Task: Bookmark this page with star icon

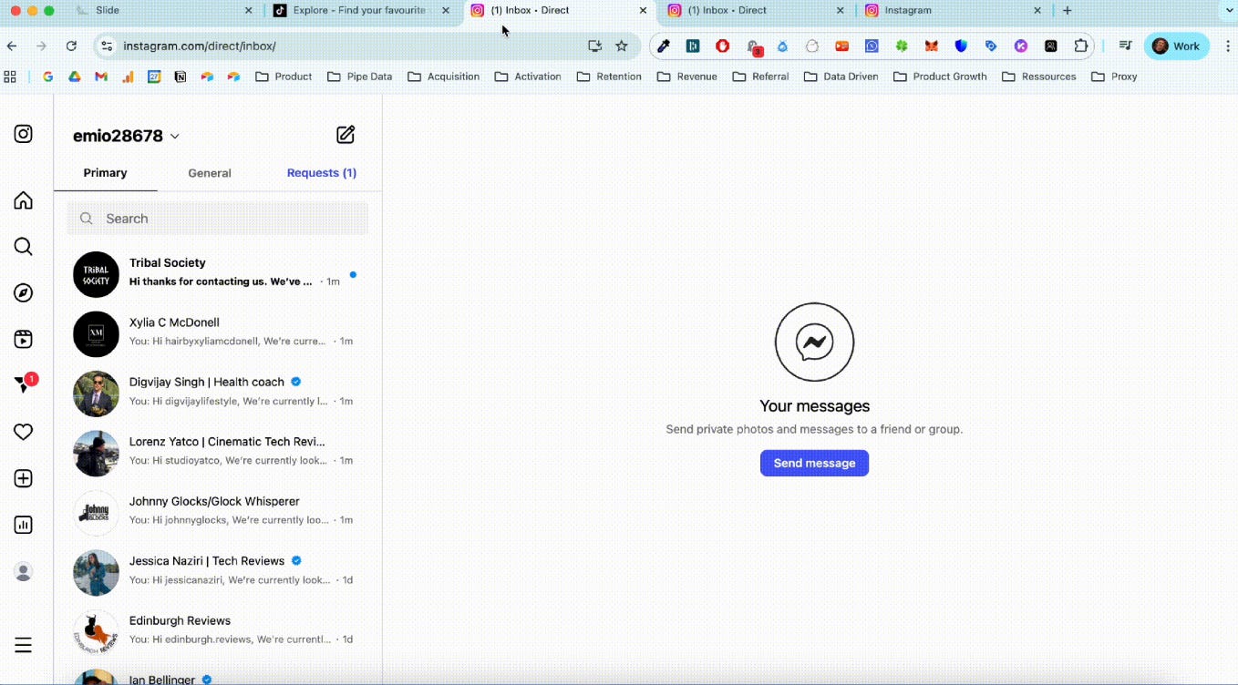Action: [x=622, y=46]
